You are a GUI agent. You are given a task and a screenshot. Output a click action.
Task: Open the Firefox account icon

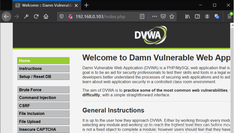click(207, 16)
